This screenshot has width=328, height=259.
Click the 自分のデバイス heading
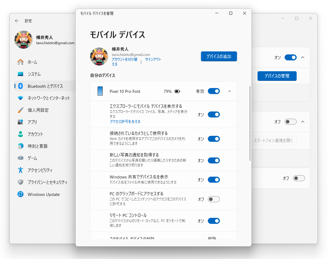103,75
